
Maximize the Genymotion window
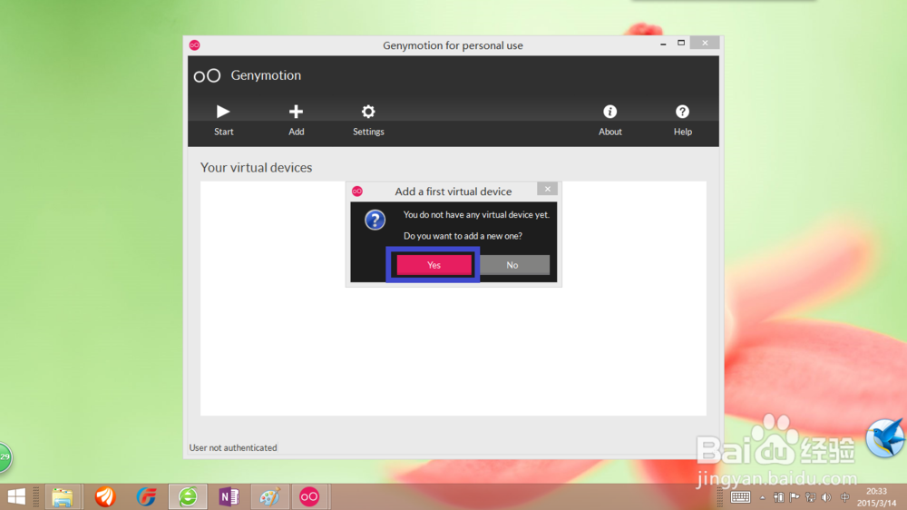pos(681,43)
